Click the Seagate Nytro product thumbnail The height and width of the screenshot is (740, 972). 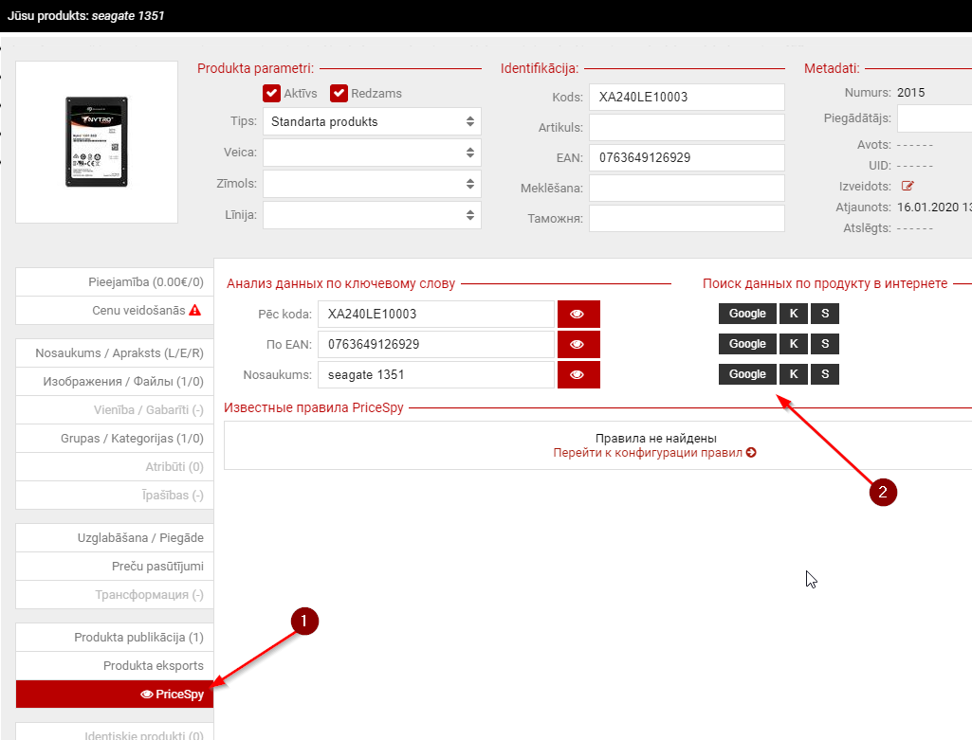[97, 142]
